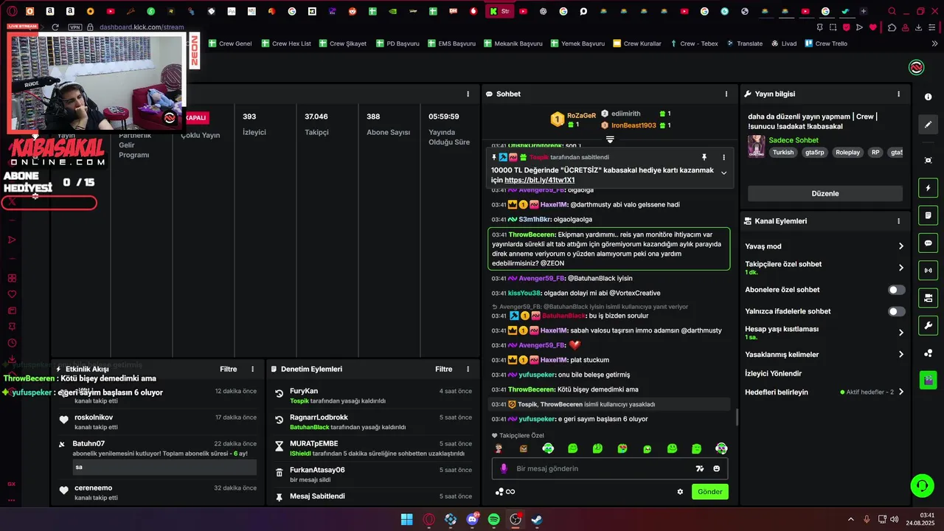Open Kanal Eylemleri panel three-dot menu

coord(898,221)
